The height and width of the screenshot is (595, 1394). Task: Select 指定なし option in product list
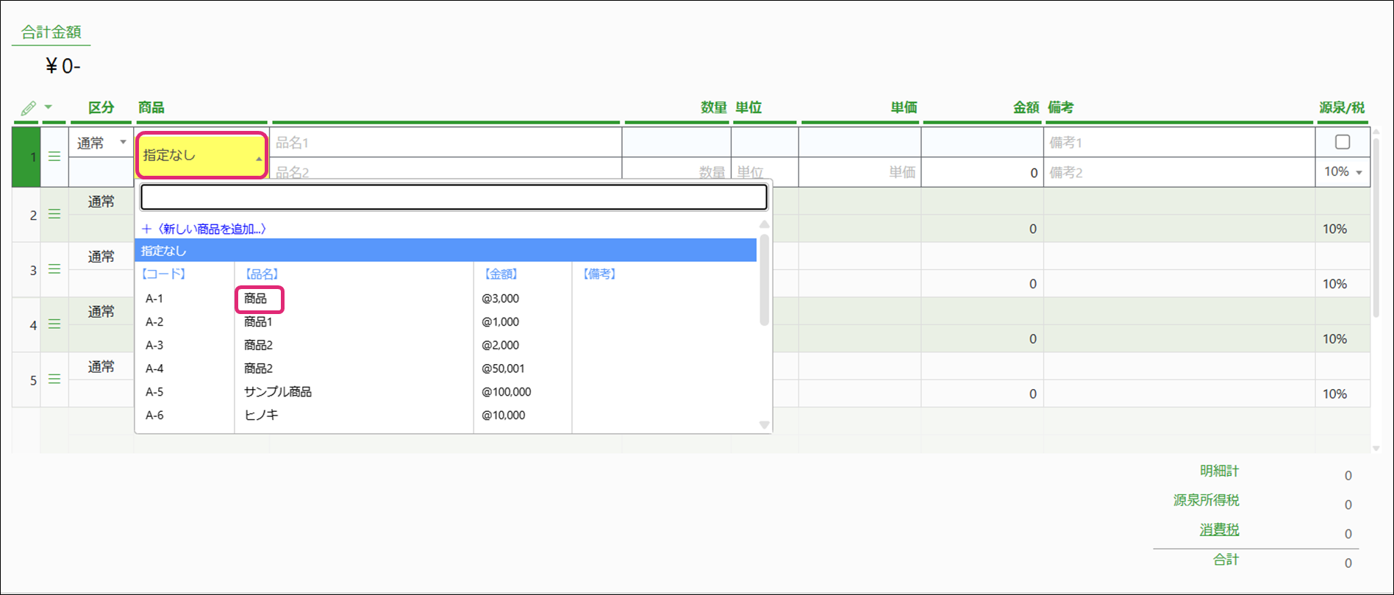click(445, 251)
